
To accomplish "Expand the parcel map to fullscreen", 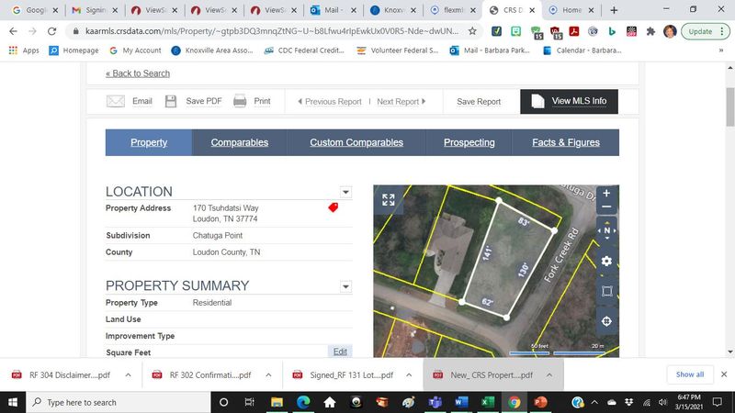I will 388,200.
